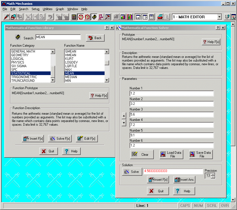This screenshot has height=210, width=237.
Task: Click the main window scrollbar down arrow
Action: (233, 200)
